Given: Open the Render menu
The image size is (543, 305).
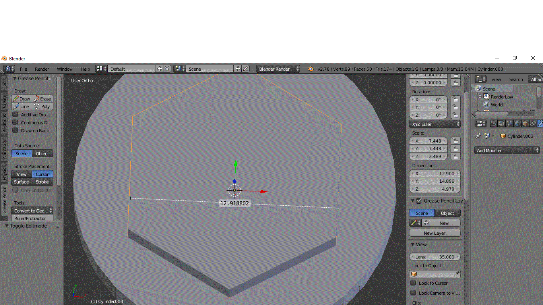Looking at the screenshot, I should [42, 69].
